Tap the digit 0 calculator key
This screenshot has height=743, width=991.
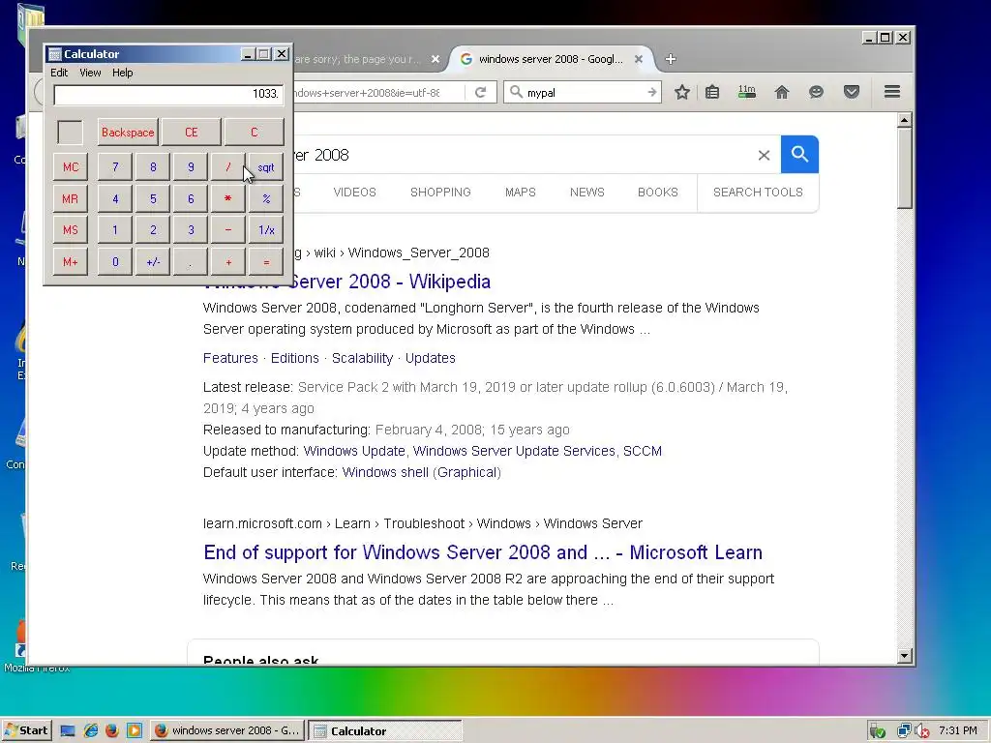[115, 261]
